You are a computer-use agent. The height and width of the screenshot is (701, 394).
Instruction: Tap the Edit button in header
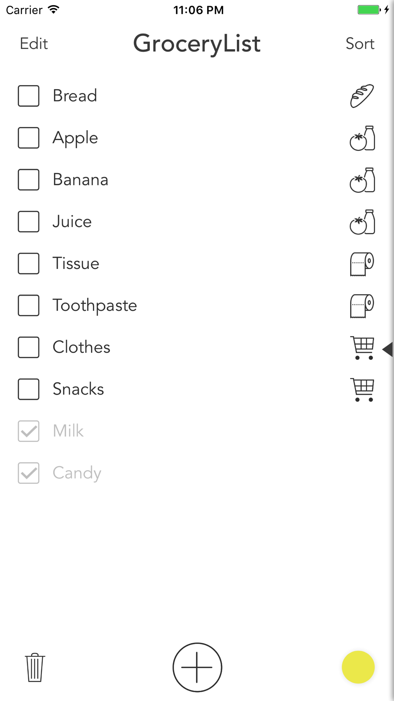tap(34, 43)
